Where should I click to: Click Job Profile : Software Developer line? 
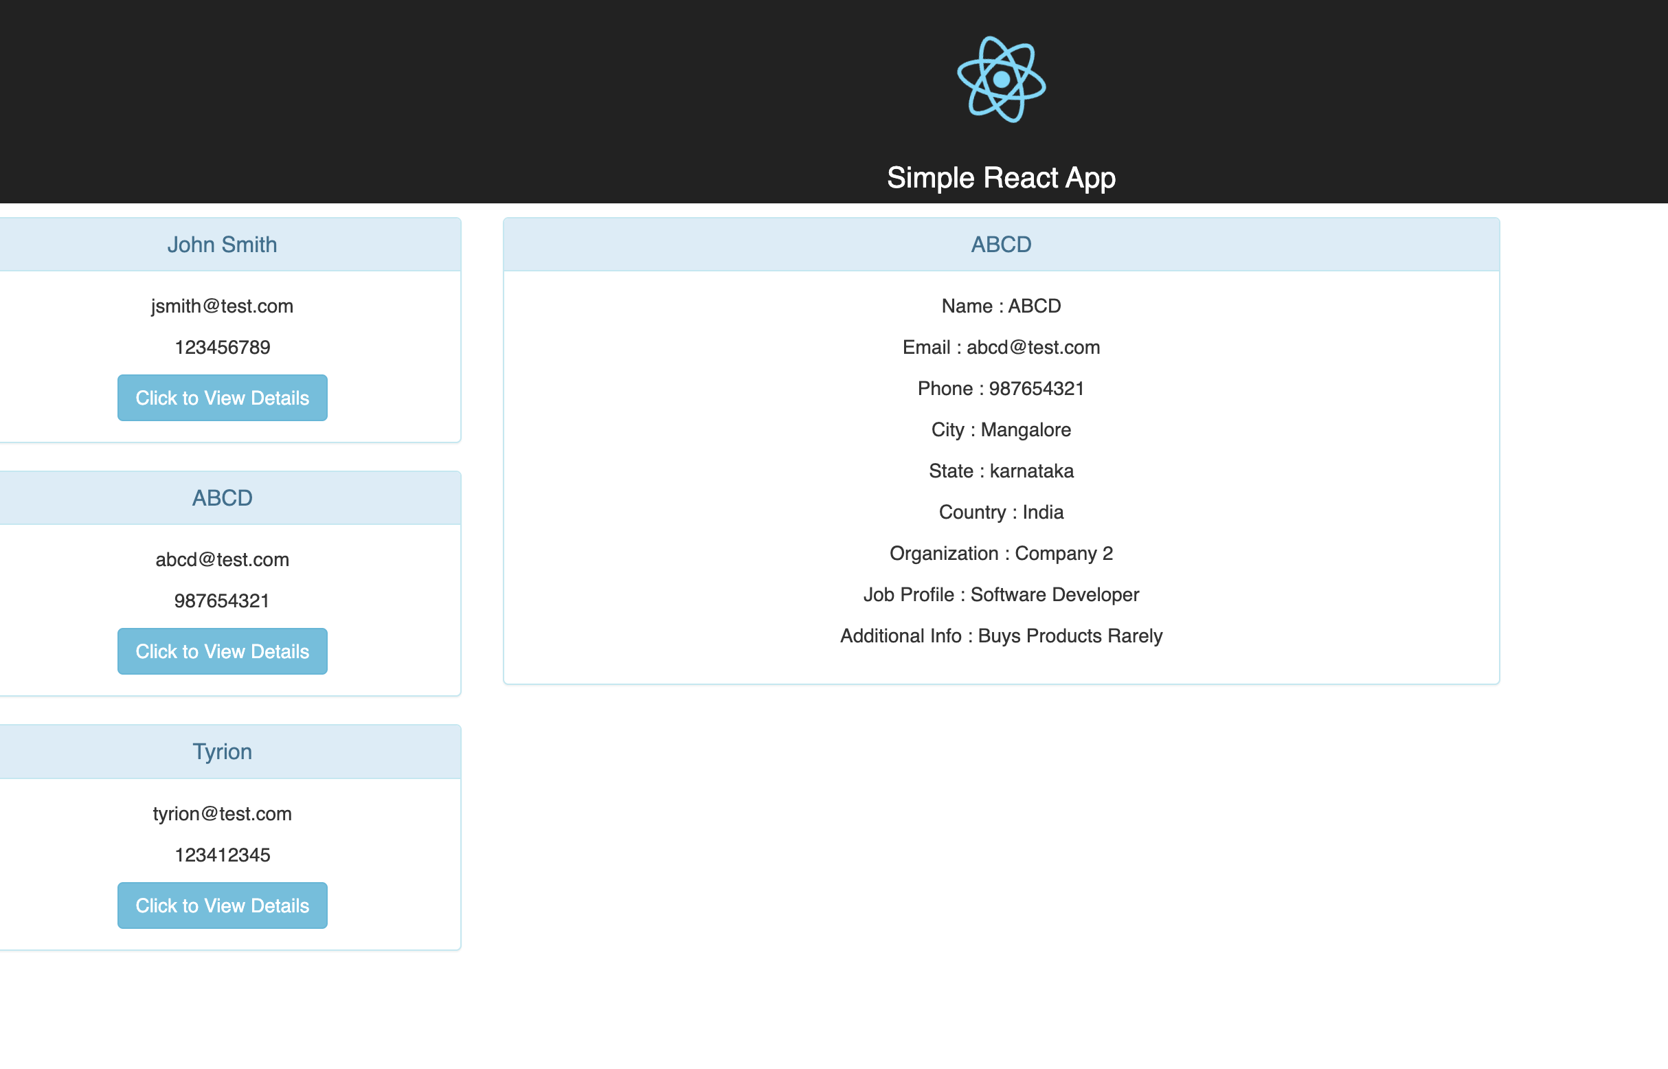pos(1002,594)
